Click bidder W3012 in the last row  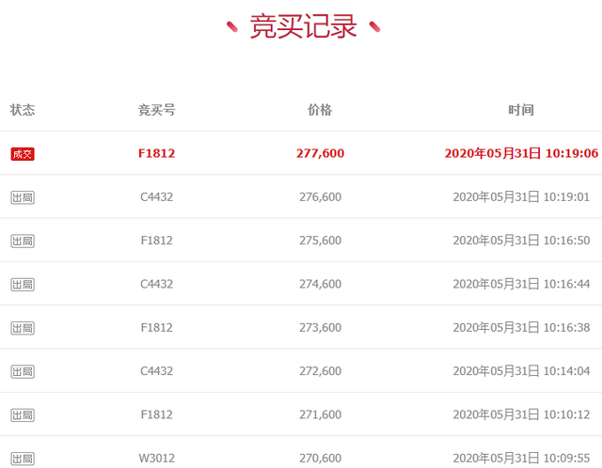[x=156, y=459]
